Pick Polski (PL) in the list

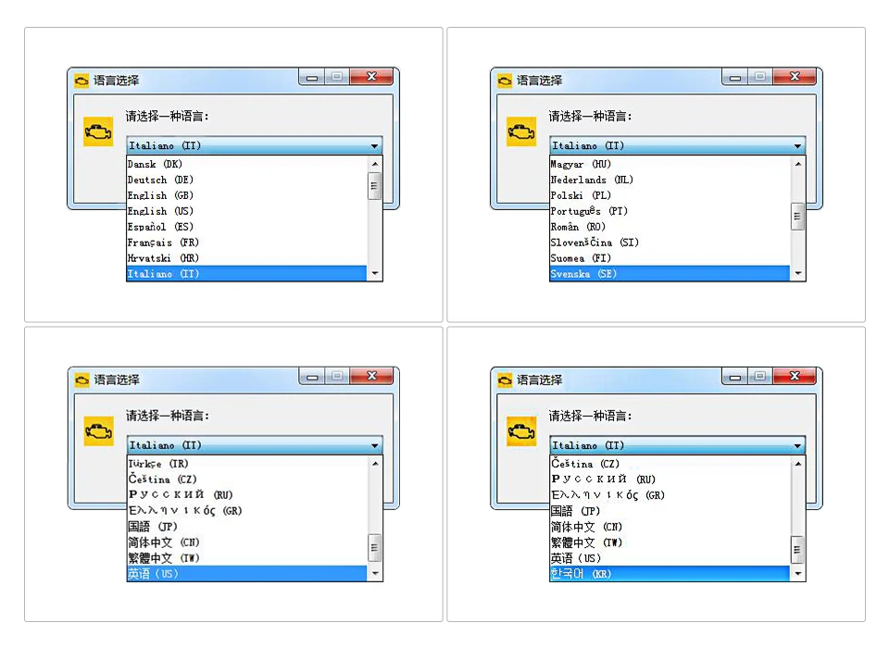click(x=670, y=195)
